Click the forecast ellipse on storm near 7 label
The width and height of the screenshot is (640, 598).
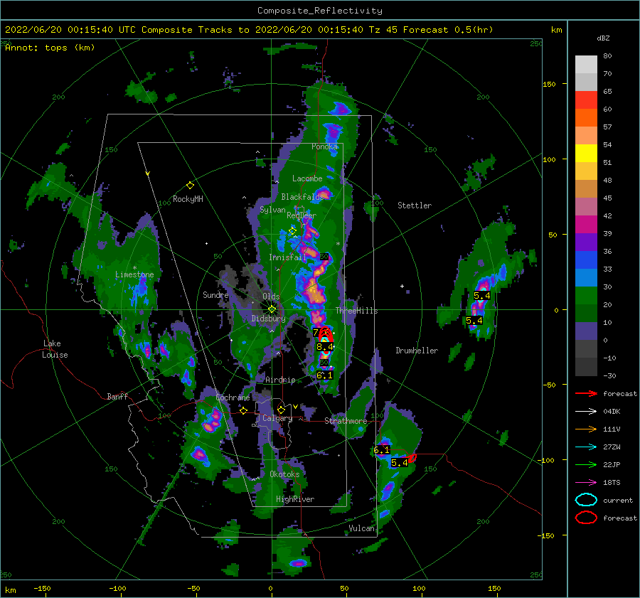(x=325, y=333)
